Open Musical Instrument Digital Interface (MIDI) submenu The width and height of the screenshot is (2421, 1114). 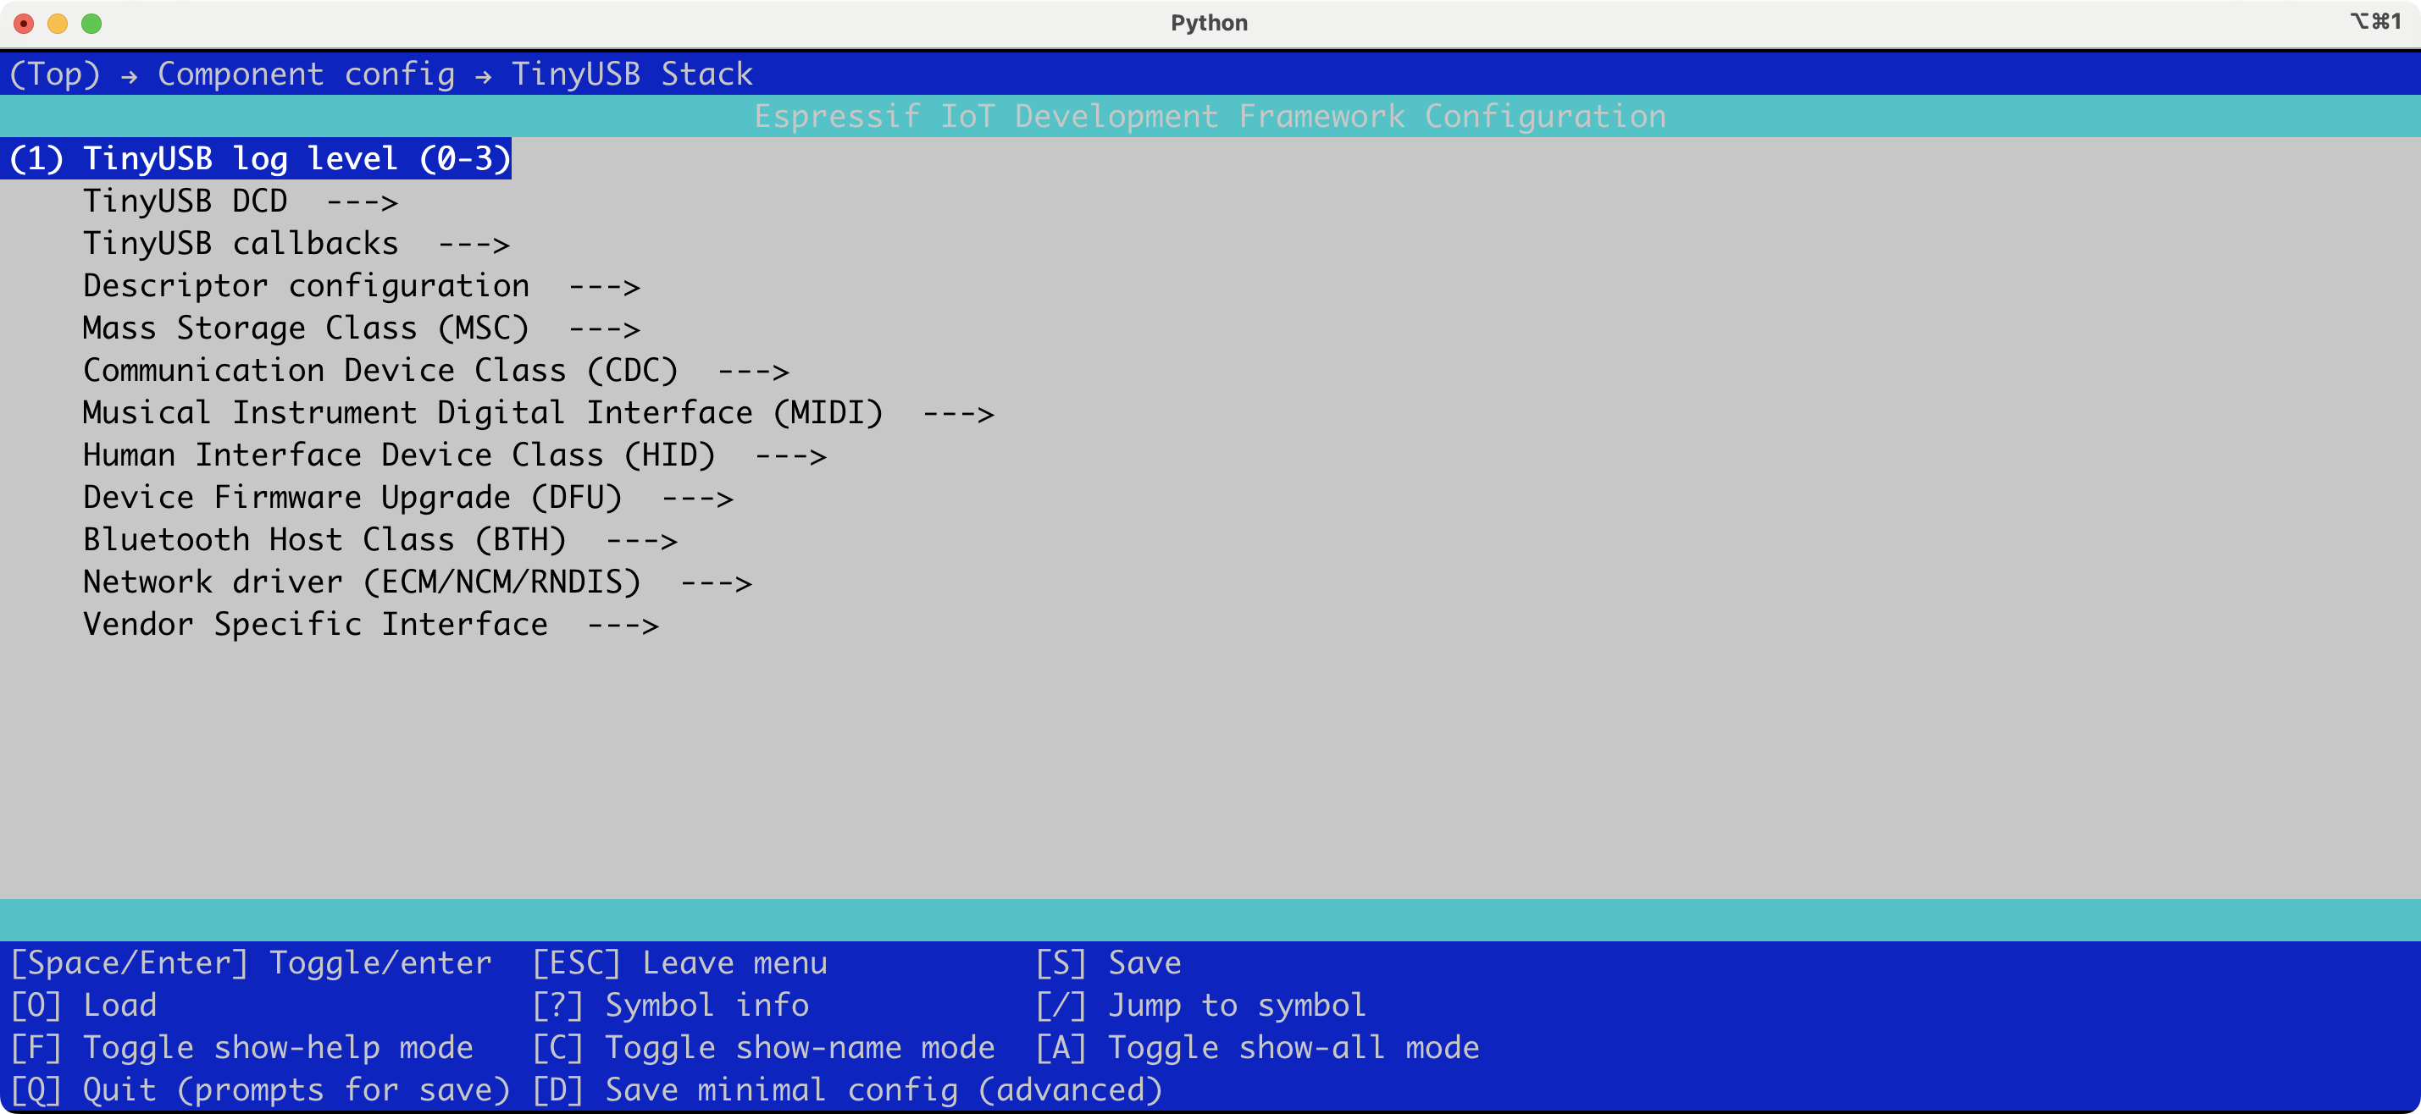click(x=539, y=412)
